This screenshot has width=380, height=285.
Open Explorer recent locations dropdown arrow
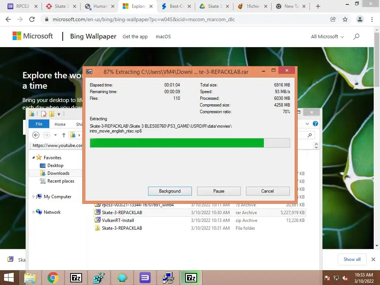click(x=55, y=135)
